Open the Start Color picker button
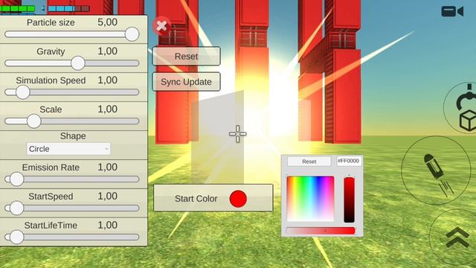The image size is (476, 268). (x=213, y=198)
